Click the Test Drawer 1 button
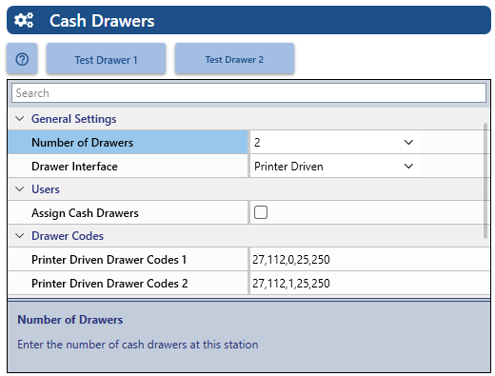 point(106,59)
